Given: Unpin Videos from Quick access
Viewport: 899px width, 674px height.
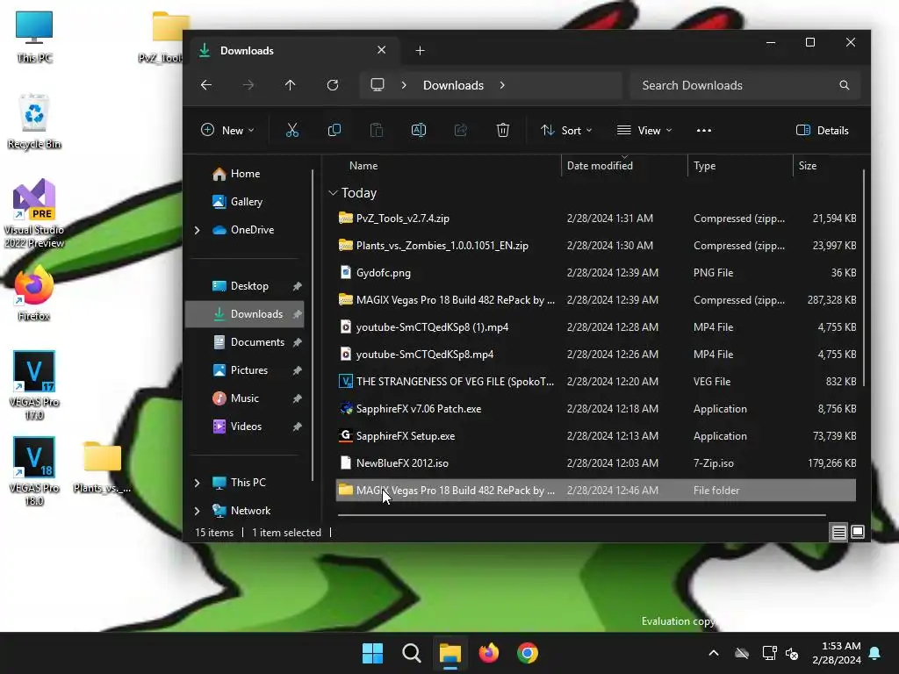Looking at the screenshot, I should point(297,427).
